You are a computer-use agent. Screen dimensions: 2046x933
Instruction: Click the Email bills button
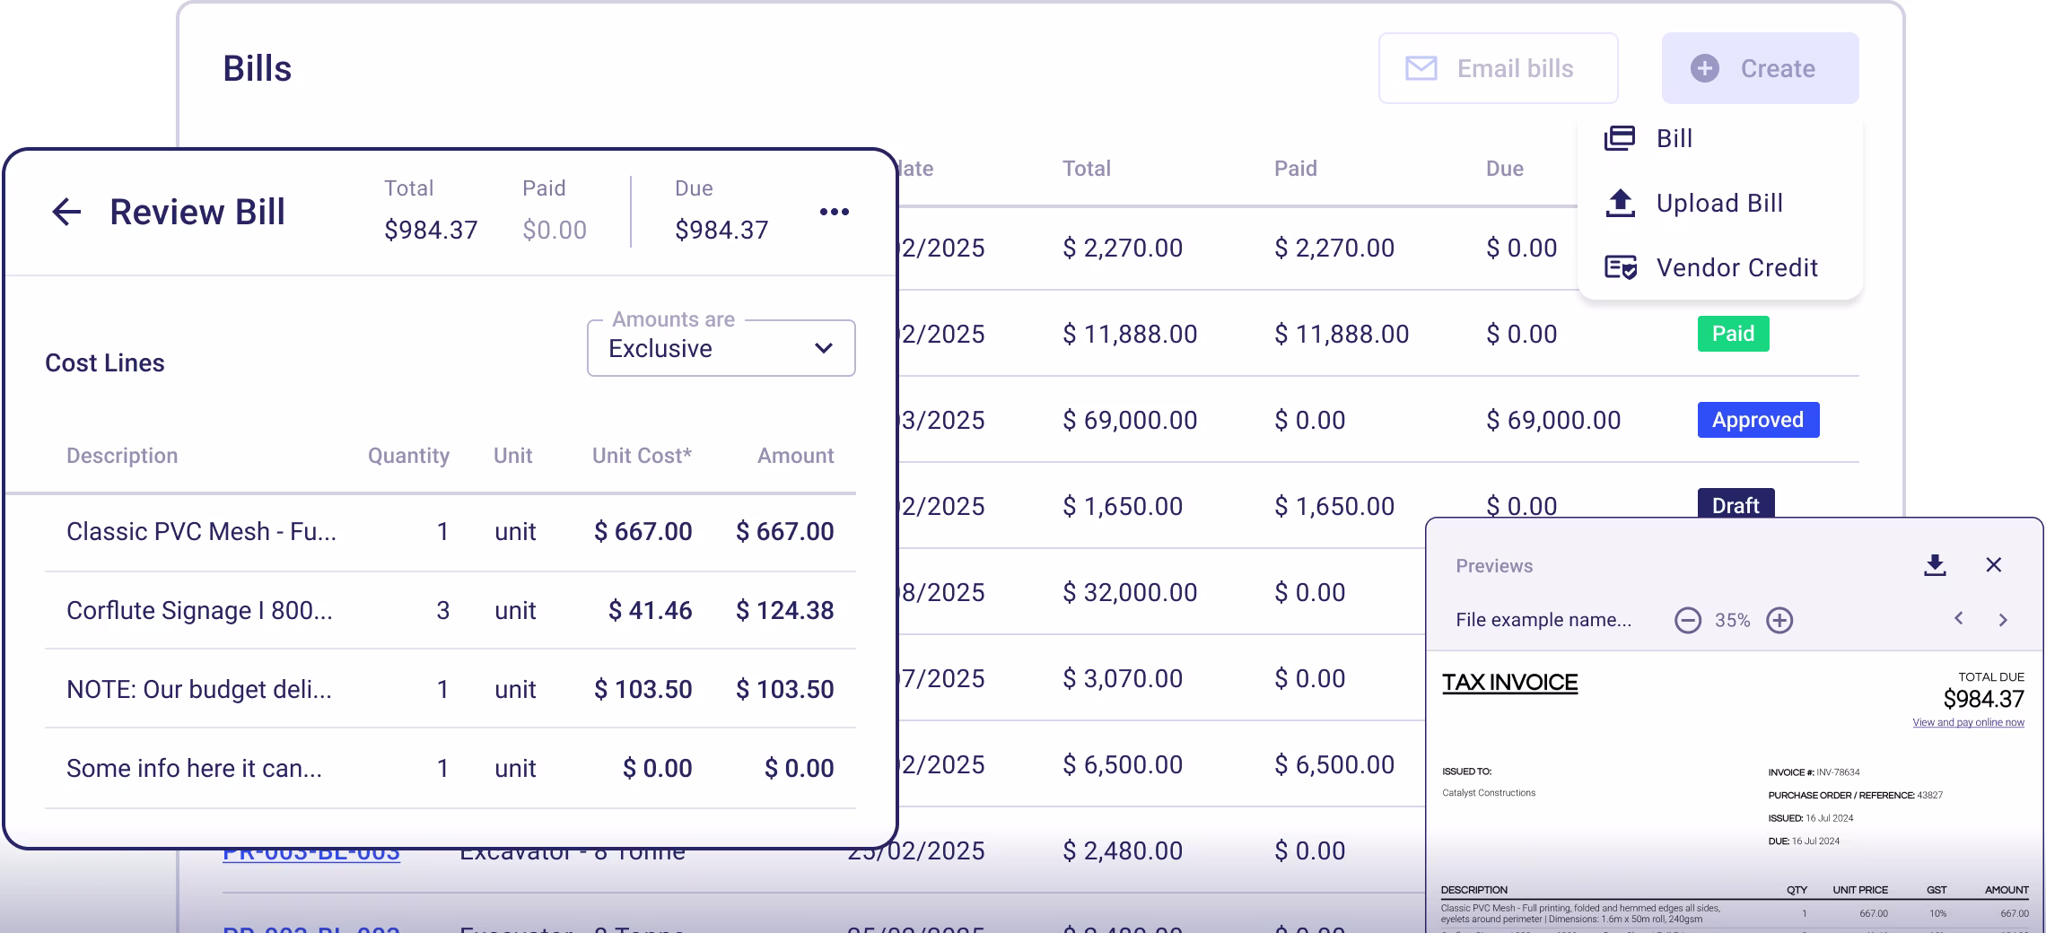click(1498, 68)
